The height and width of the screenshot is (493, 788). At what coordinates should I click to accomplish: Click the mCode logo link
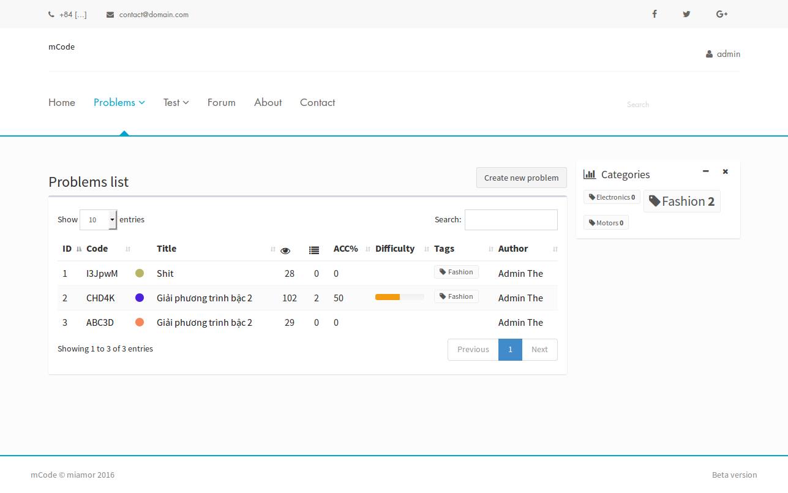tap(62, 47)
